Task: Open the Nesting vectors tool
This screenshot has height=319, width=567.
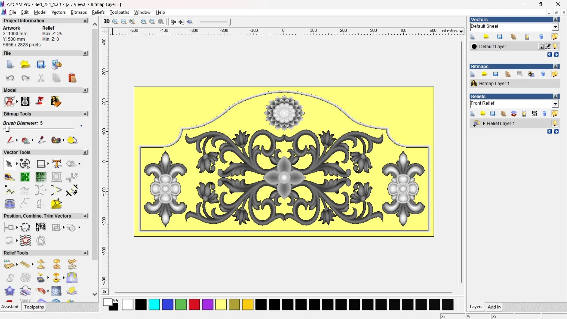Action: (x=41, y=227)
